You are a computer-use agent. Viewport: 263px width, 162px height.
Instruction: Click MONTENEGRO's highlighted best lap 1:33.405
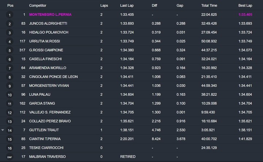(246, 15)
